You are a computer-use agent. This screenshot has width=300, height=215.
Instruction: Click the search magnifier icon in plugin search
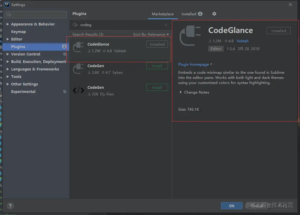point(75,25)
